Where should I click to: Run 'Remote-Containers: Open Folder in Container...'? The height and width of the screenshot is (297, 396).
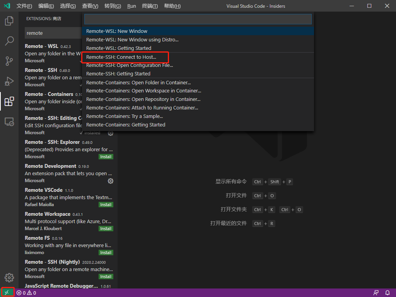coord(198,83)
